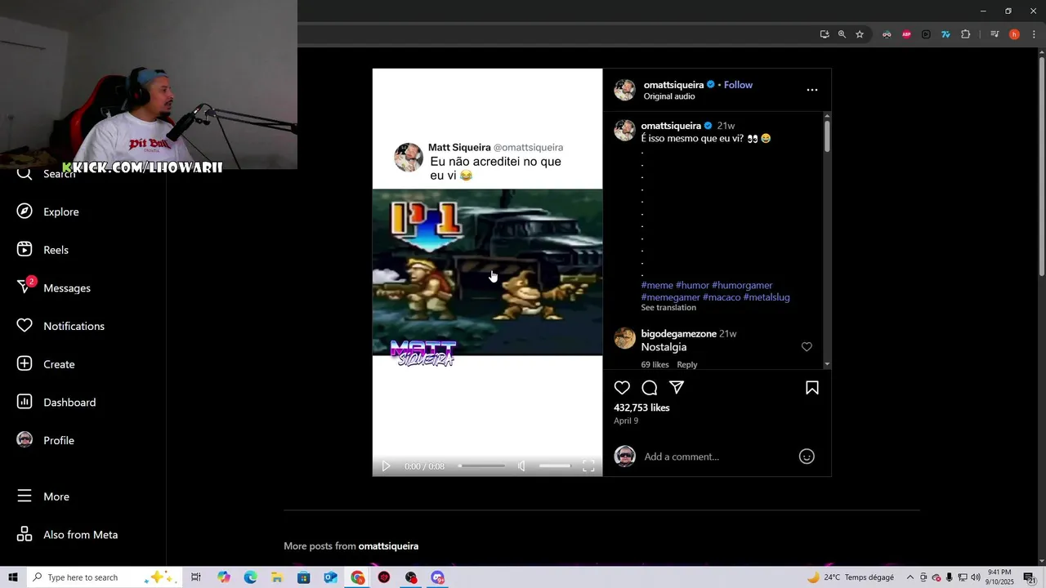The height and width of the screenshot is (588, 1046).
Task: Enter fullscreen on the video player
Action: 588,466
